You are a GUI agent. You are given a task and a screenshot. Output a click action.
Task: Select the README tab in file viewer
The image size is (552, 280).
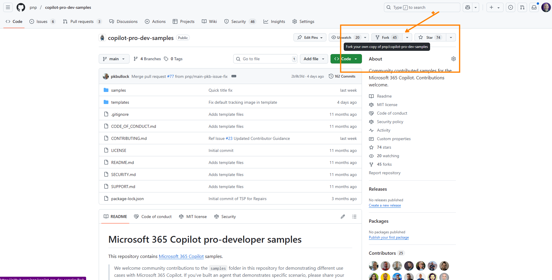(115, 217)
